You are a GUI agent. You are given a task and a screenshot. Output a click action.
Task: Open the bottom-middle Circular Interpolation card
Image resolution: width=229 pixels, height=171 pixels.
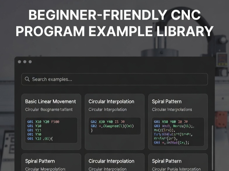point(114,162)
